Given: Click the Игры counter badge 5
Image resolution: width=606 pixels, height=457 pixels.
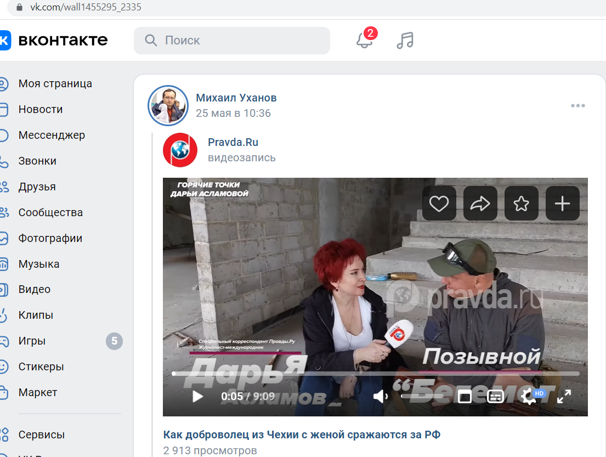Looking at the screenshot, I should [x=115, y=341].
